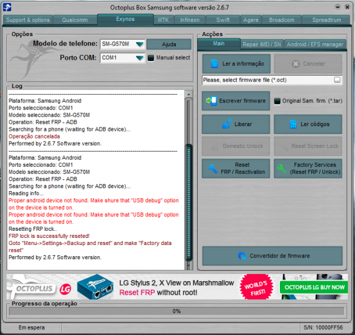Close the Octoplus window
The width and height of the screenshot is (355, 335).
pyautogui.click(x=347, y=7)
